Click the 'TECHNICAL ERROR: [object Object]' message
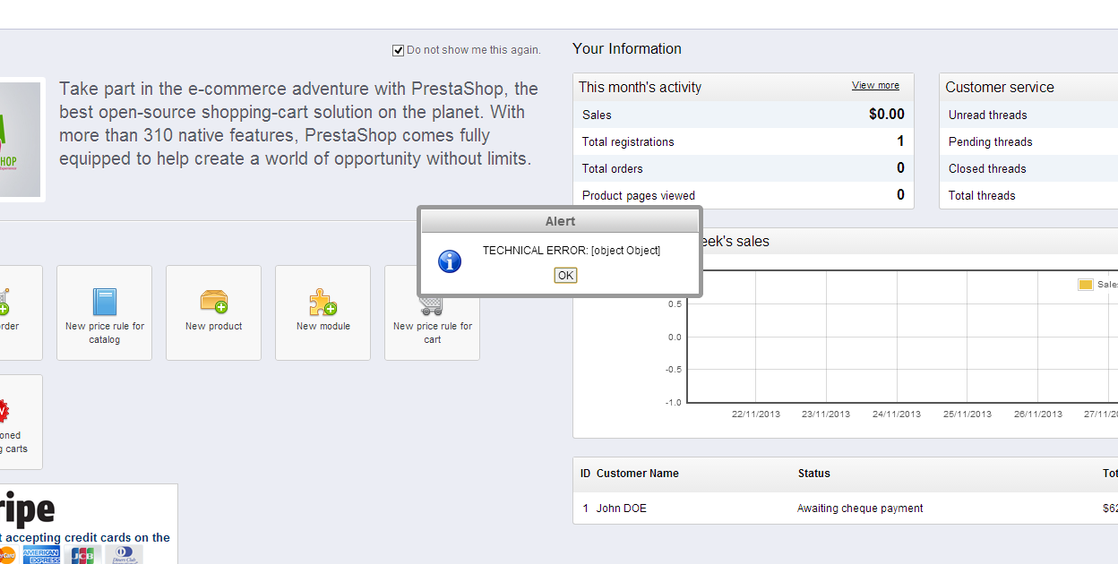 click(572, 251)
